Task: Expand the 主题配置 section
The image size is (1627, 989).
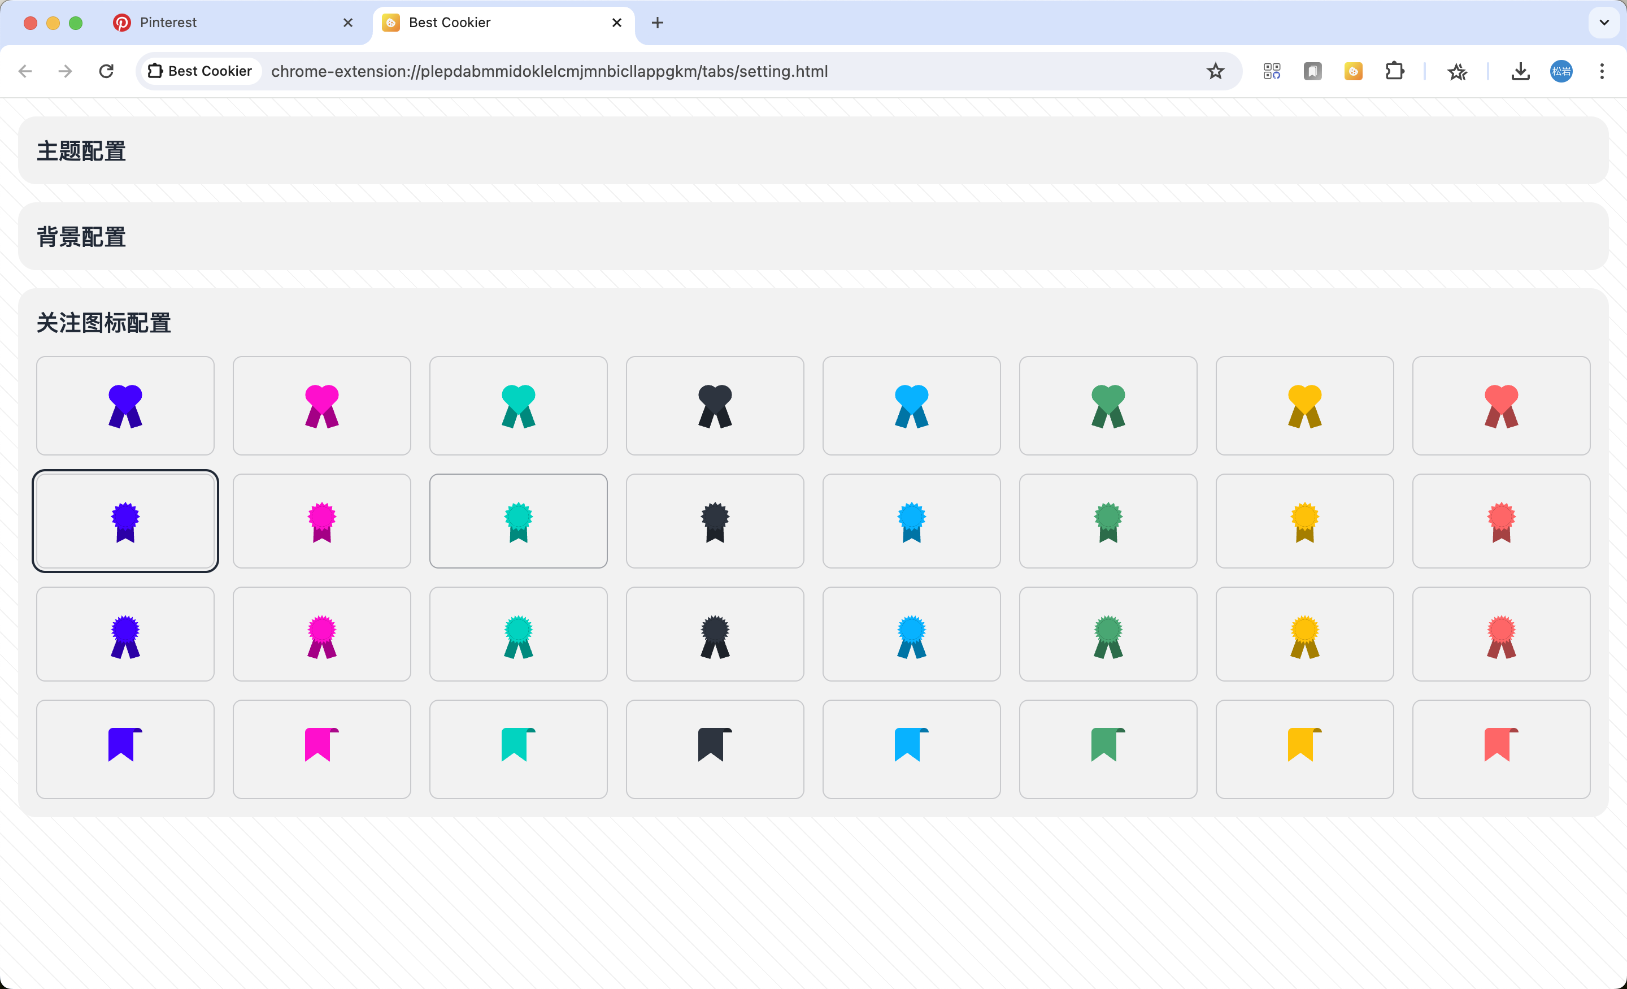Action: [x=81, y=151]
